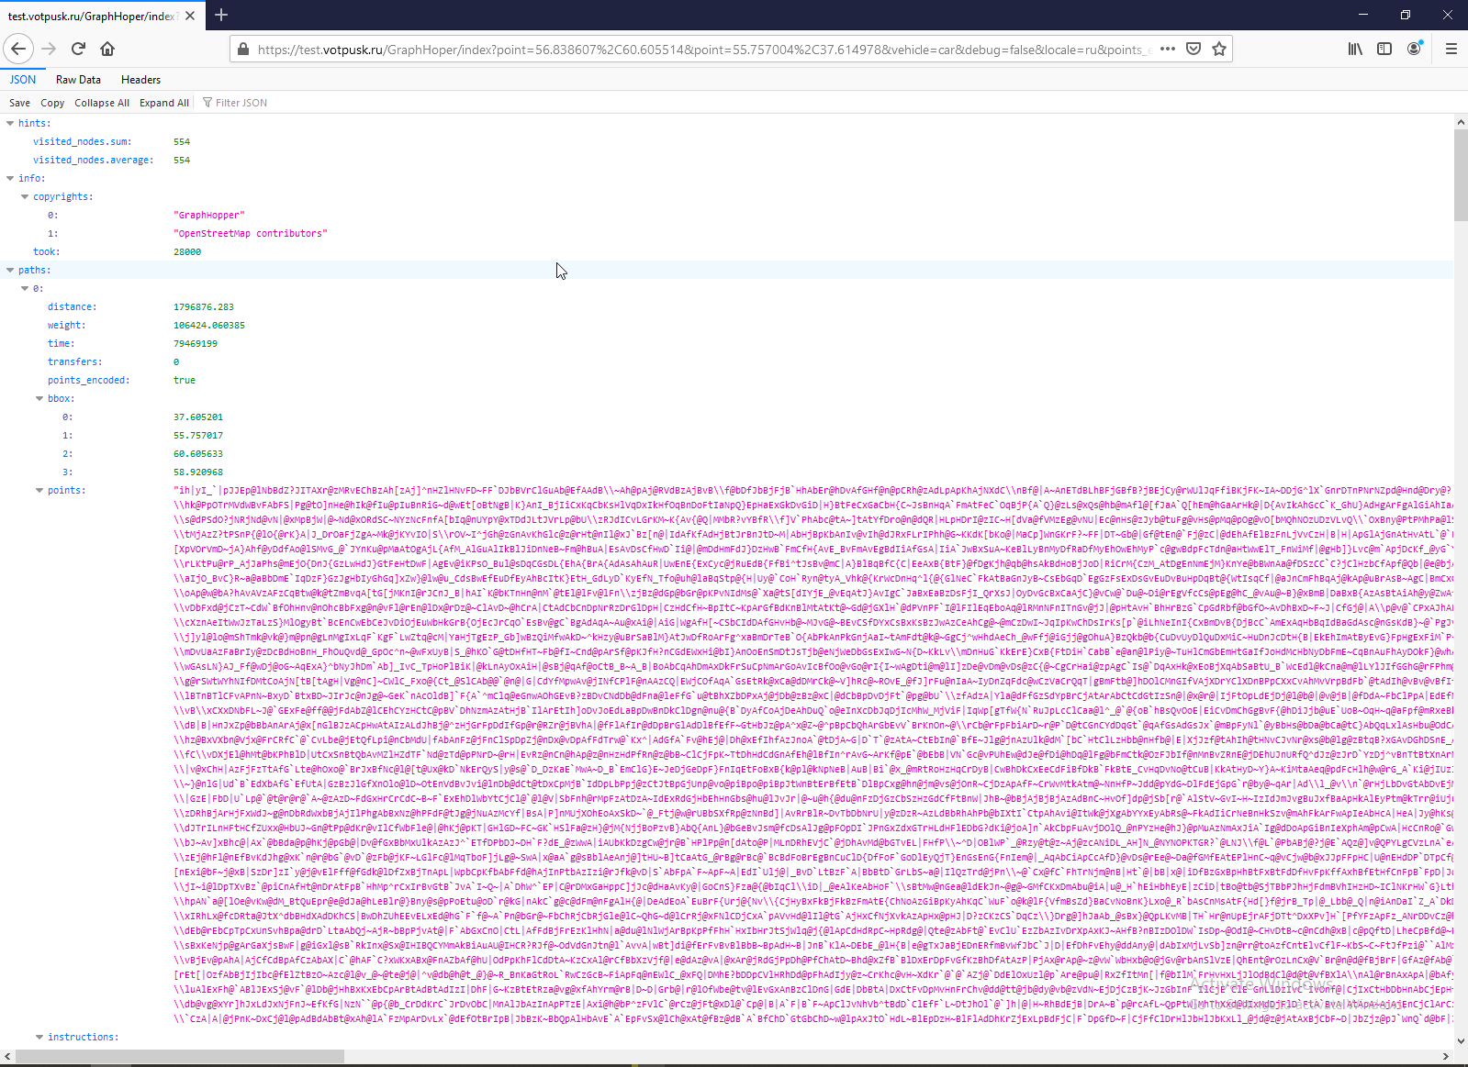1468x1067 pixels.
Task: Go back to the previous page
Action: (18, 49)
